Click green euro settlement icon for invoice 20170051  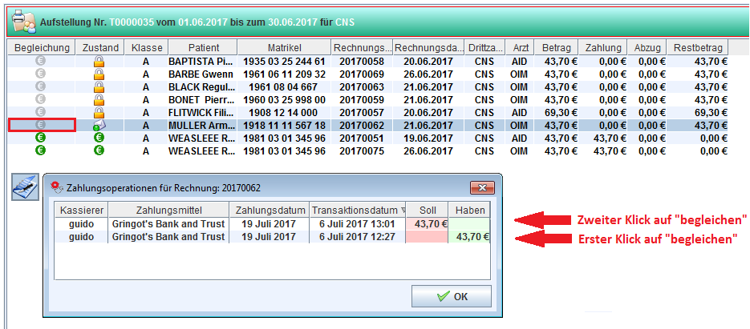coord(41,138)
